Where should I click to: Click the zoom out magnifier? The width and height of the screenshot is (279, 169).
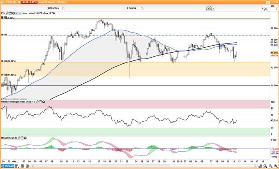pyautogui.click(x=271, y=166)
